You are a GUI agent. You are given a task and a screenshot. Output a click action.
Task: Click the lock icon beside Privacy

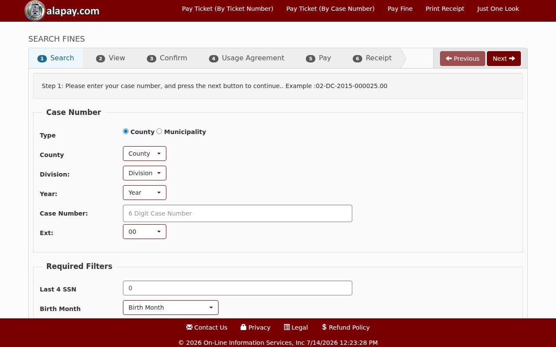pos(243,327)
